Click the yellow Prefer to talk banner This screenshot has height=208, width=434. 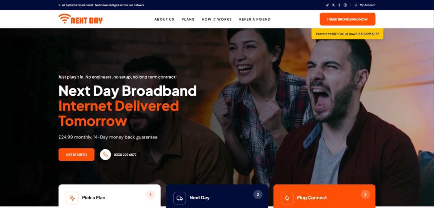(348, 34)
